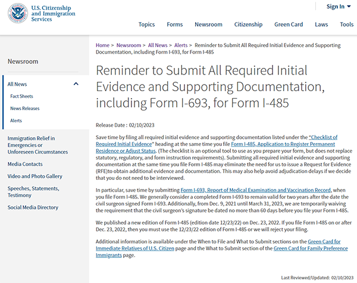Open the Newsroom top navigation menu
The width and height of the screenshot is (357, 283).
tap(208, 24)
